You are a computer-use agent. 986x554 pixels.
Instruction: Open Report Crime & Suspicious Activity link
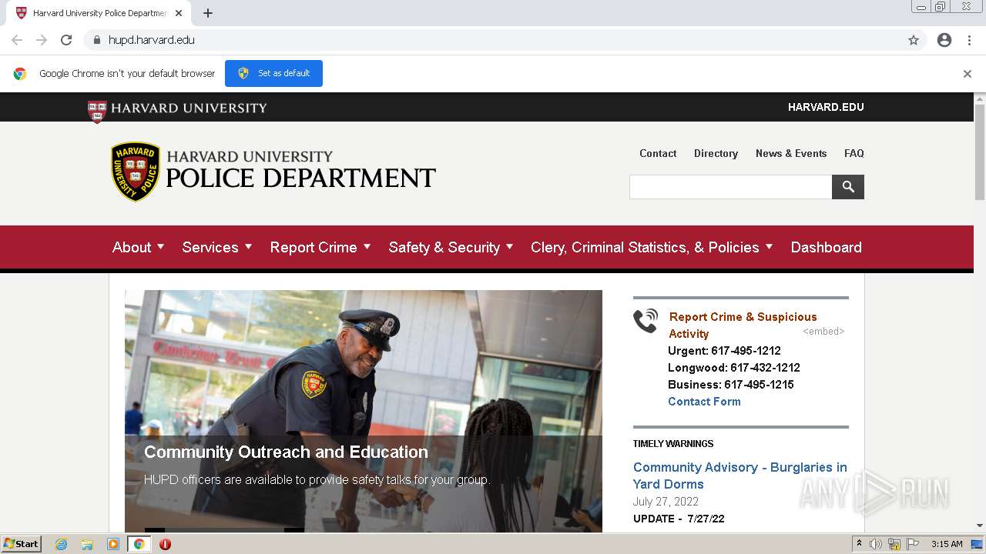[x=743, y=325]
